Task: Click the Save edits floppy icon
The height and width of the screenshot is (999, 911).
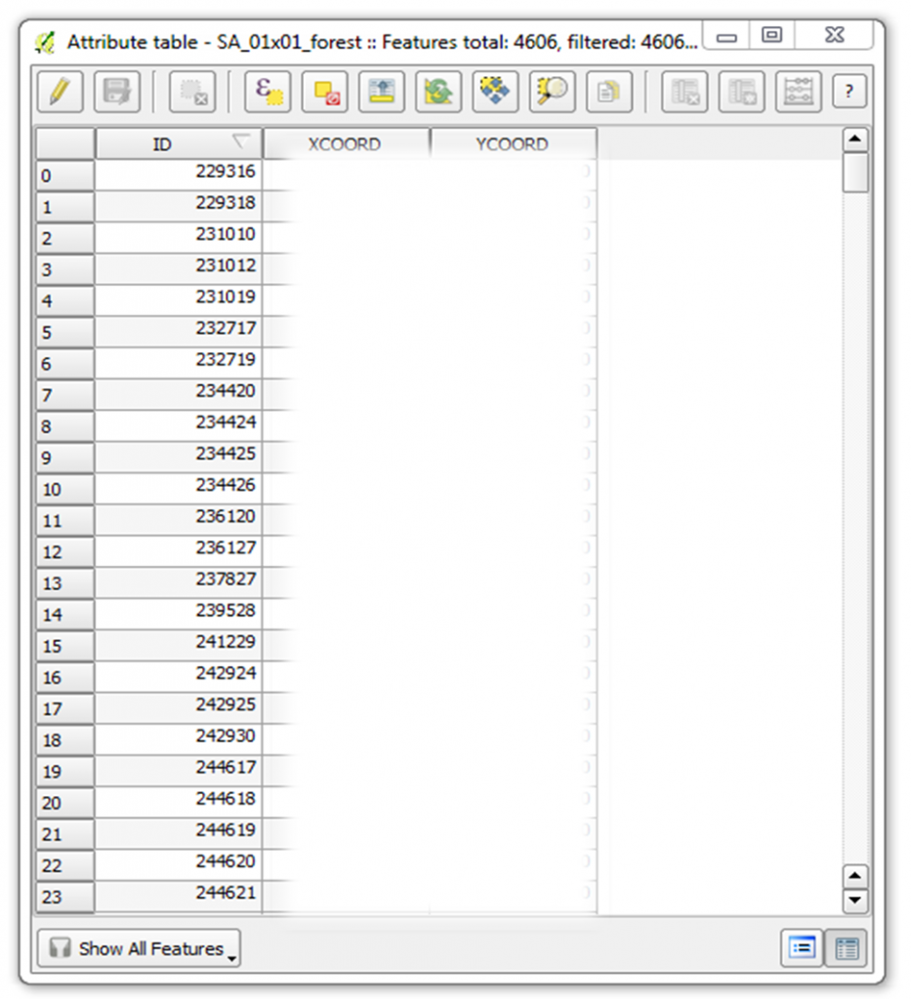Action: coord(116,92)
